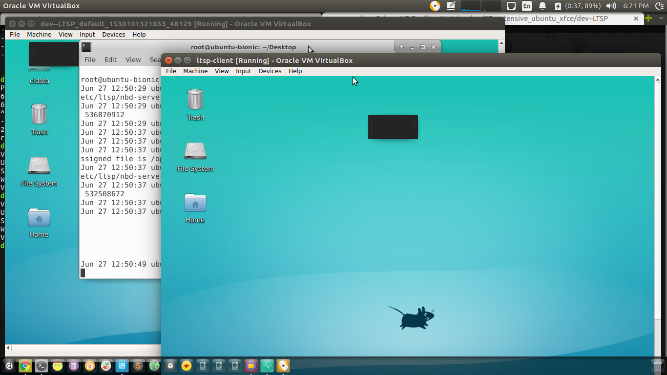Select File System icon on dev--LTSP desktop
The image size is (667, 375).
pyautogui.click(x=39, y=171)
